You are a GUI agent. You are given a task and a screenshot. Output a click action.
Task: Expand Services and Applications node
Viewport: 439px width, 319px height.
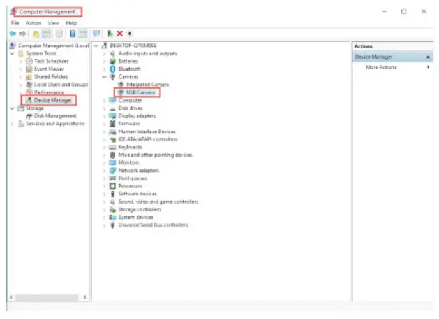[12, 124]
